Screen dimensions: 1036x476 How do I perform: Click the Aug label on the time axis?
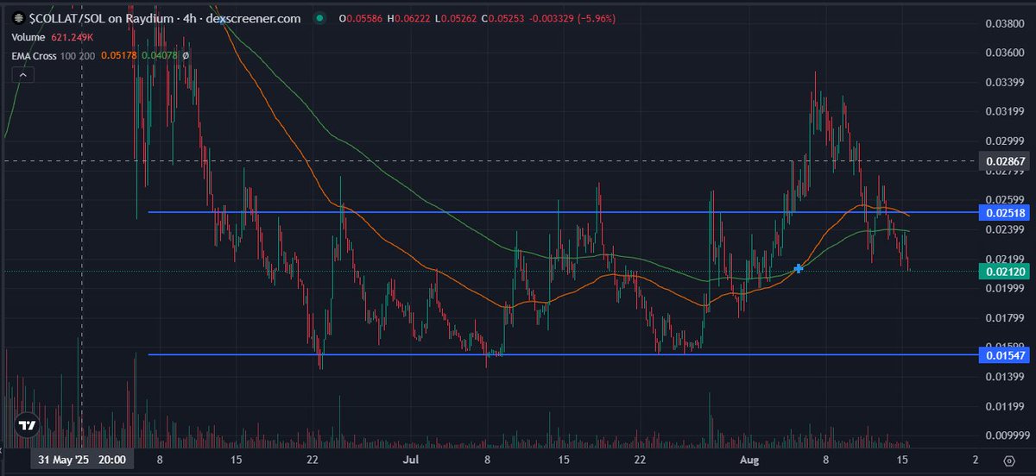pos(750,460)
